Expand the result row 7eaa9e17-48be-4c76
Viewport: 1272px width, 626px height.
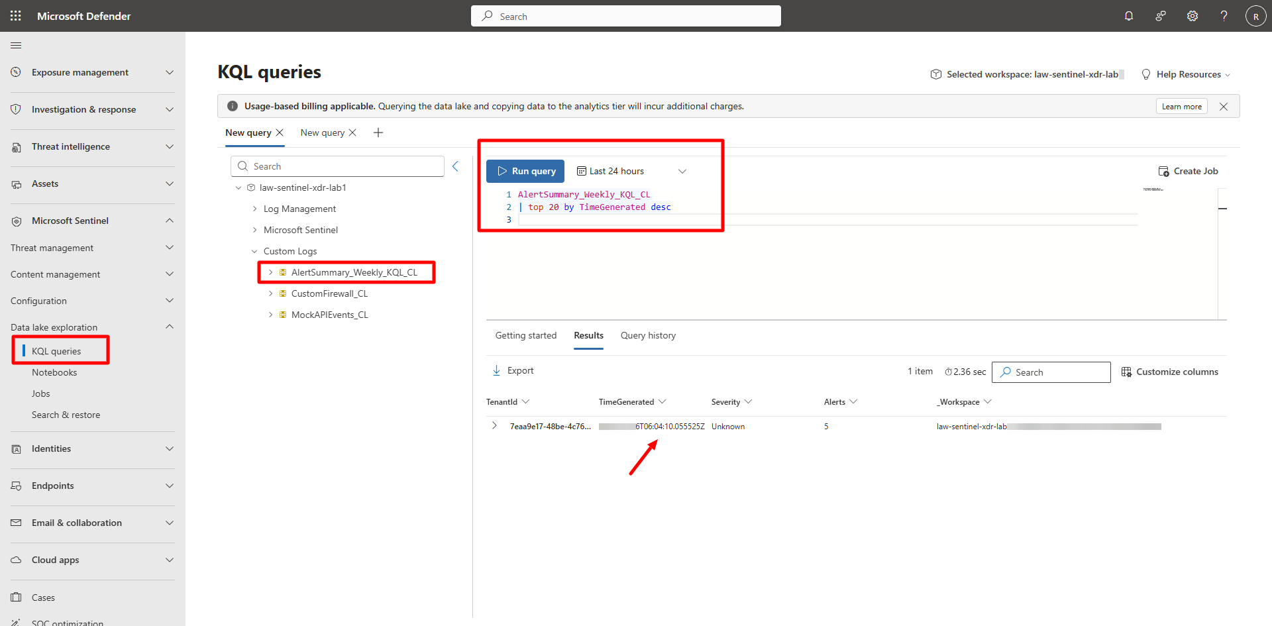tap(494, 426)
